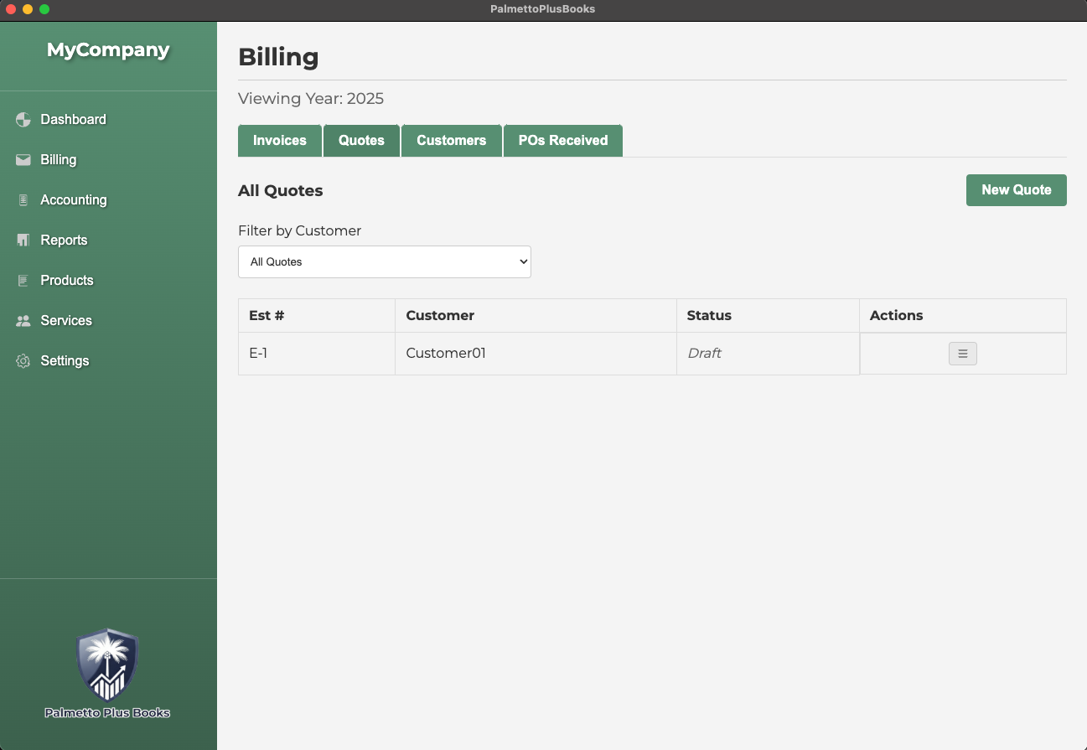
Task: Click the Palmetto Plus Books shield logo
Action: 107,665
